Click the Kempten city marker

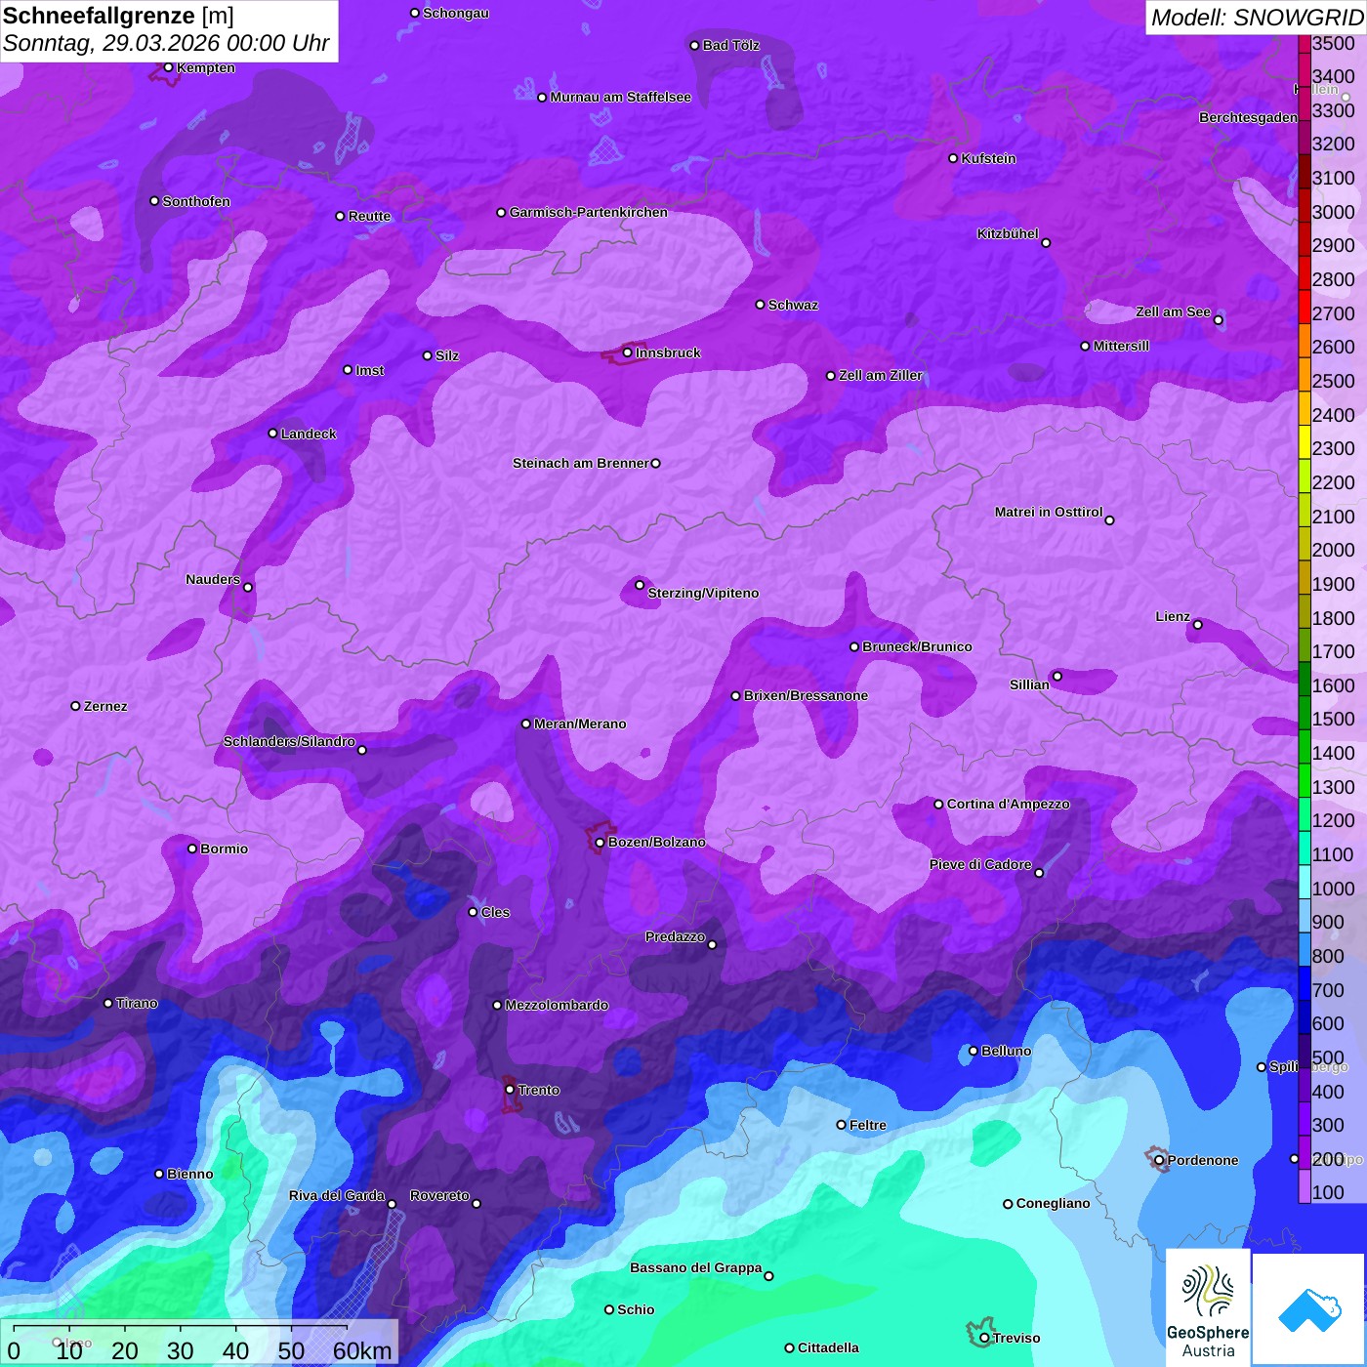[169, 67]
